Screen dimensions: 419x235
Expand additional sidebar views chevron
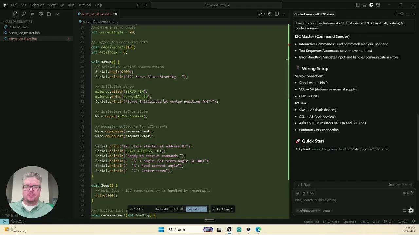(x=57, y=14)
